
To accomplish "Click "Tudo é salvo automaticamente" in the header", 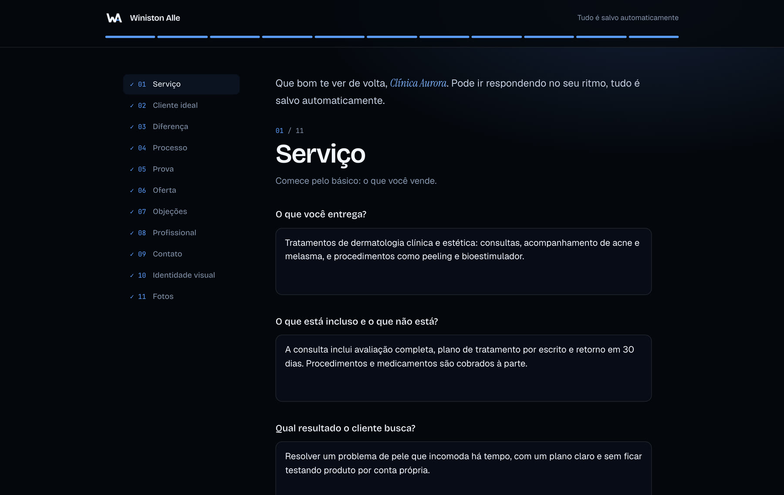I will pos(628,18).
